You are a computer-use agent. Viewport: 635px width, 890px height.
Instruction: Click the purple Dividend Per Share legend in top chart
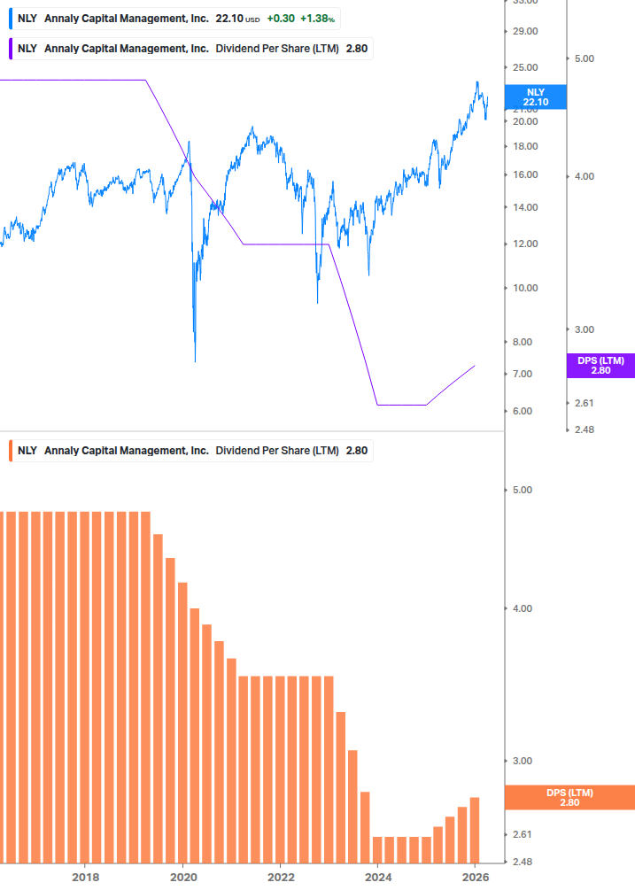pyautogui.click(x=191, y=49)
